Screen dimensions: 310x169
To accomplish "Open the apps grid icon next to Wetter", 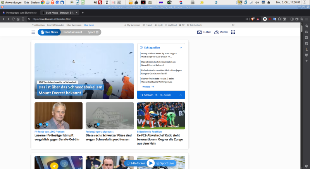I will coord(233,32).
